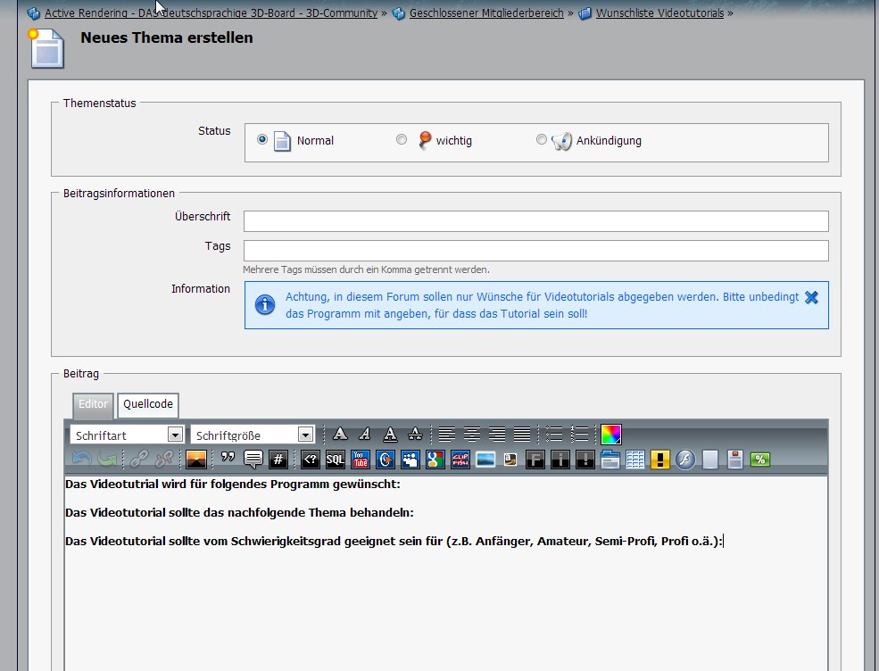
Task: Click the black info i icon
Action: click(x=560, y=460)
